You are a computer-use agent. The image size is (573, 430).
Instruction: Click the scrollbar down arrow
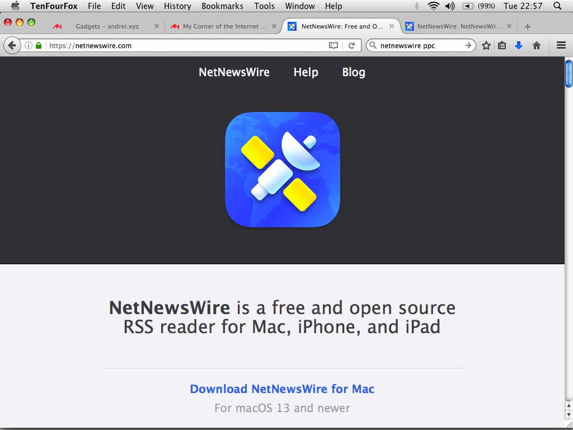click(x=569, y=414)
